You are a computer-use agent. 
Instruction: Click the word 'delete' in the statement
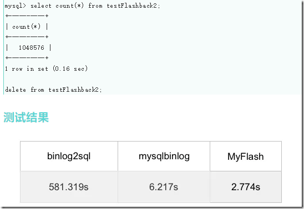click(x=16, y=90)
